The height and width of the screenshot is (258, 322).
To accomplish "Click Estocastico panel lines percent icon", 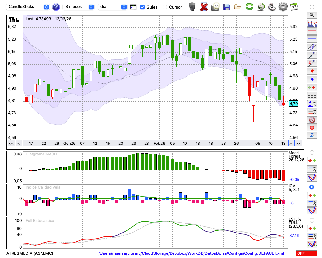I will (312, 236).
